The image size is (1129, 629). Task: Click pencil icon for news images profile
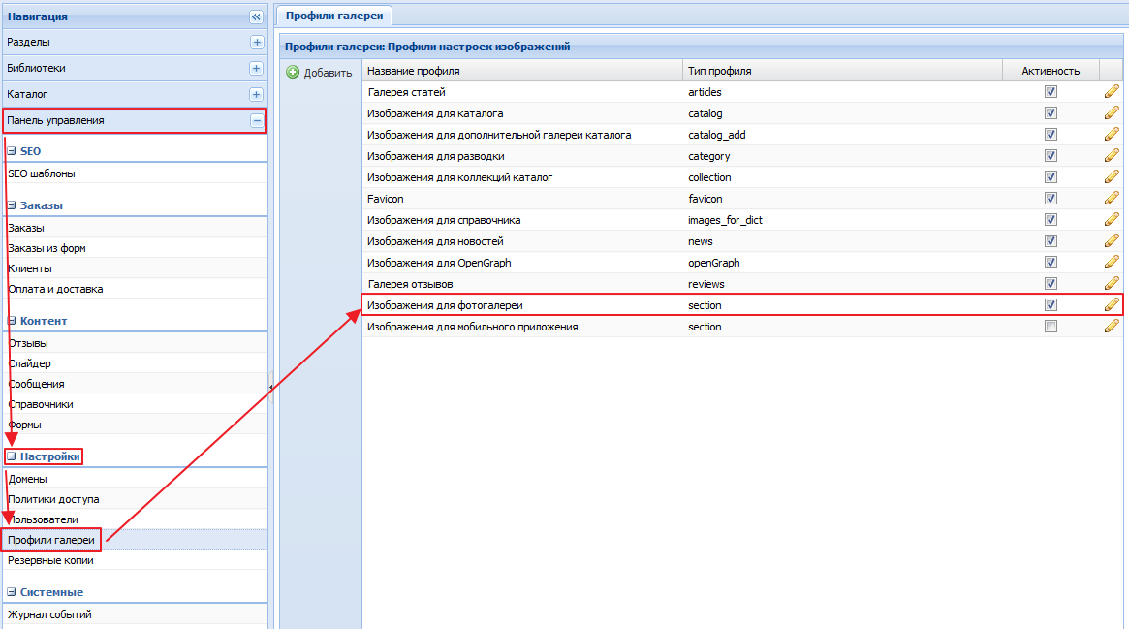[1112, 241]
